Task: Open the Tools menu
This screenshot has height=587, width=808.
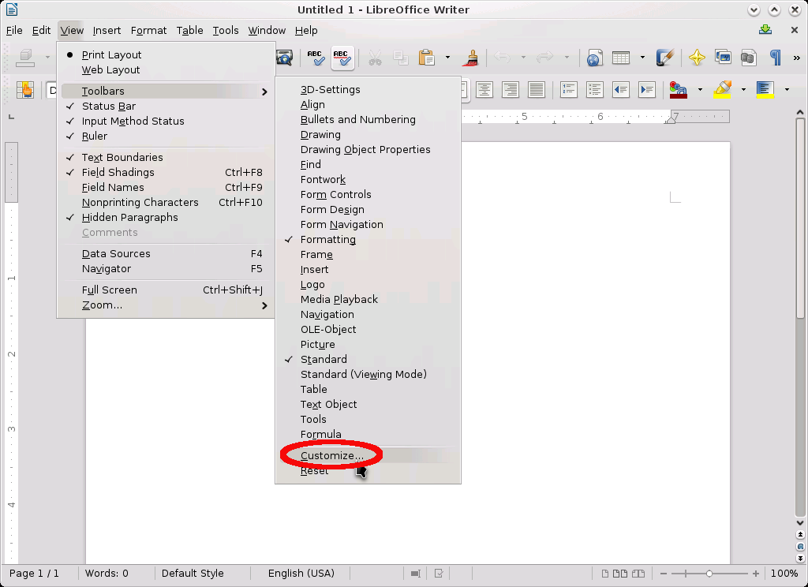Action: [x=226, y=30]
